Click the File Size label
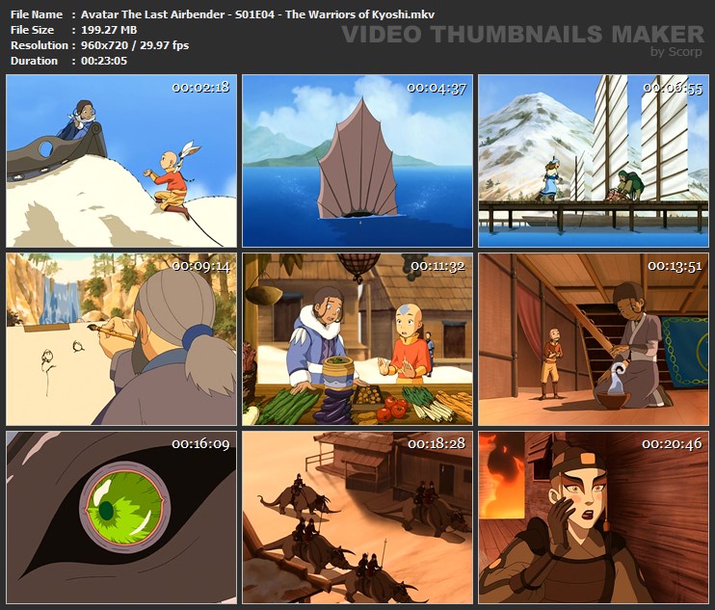 pos(32,30)
